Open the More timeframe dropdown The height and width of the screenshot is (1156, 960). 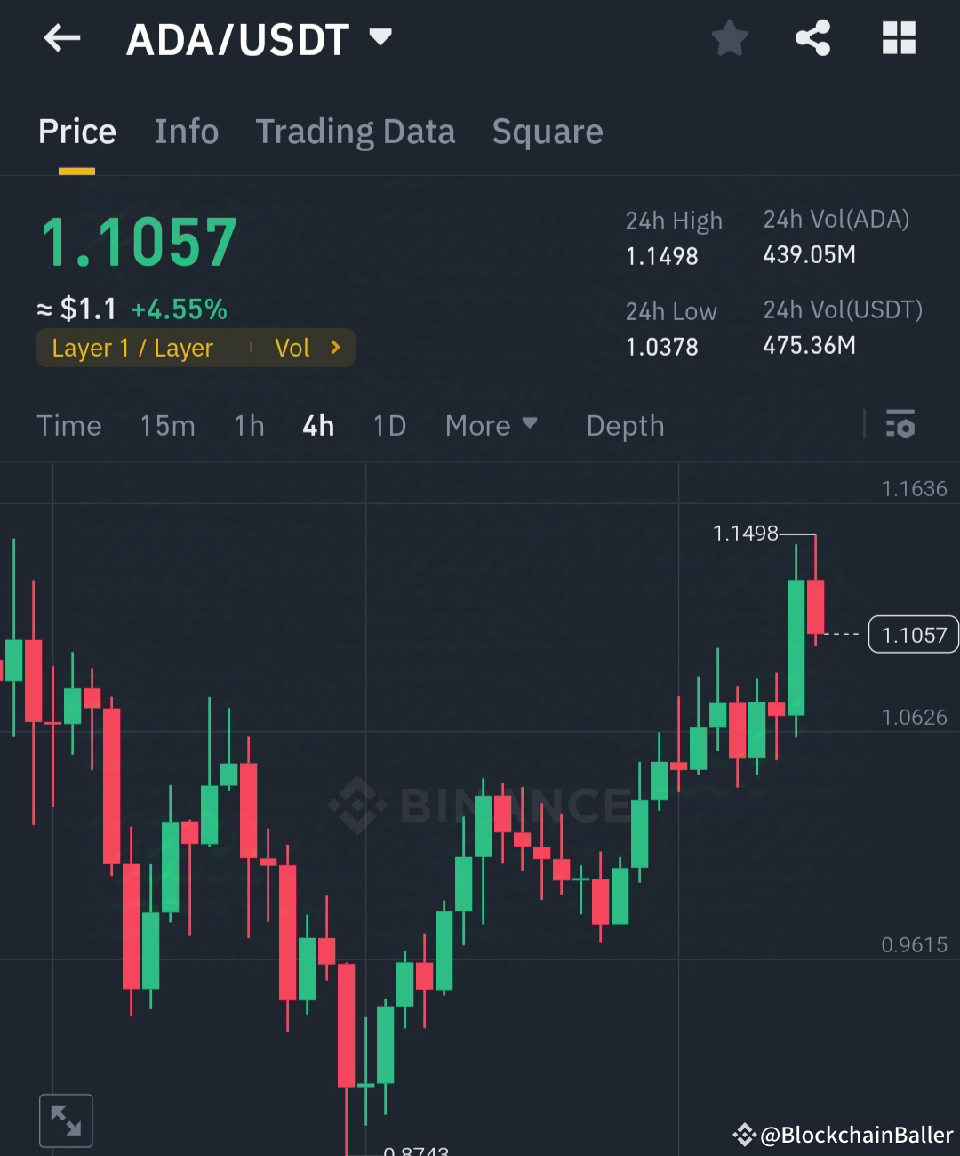pos(491,425)
